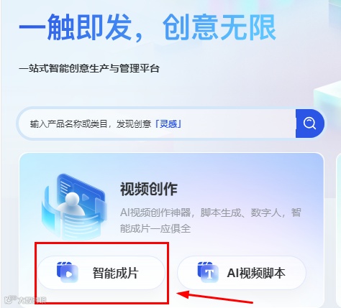Click the AI视频脚本 label text

pyautogui.click(x=256, y=273)
